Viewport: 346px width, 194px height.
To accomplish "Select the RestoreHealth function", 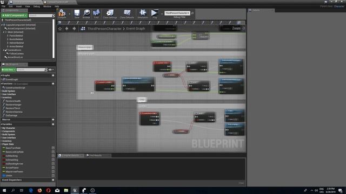I will point(13,101).
